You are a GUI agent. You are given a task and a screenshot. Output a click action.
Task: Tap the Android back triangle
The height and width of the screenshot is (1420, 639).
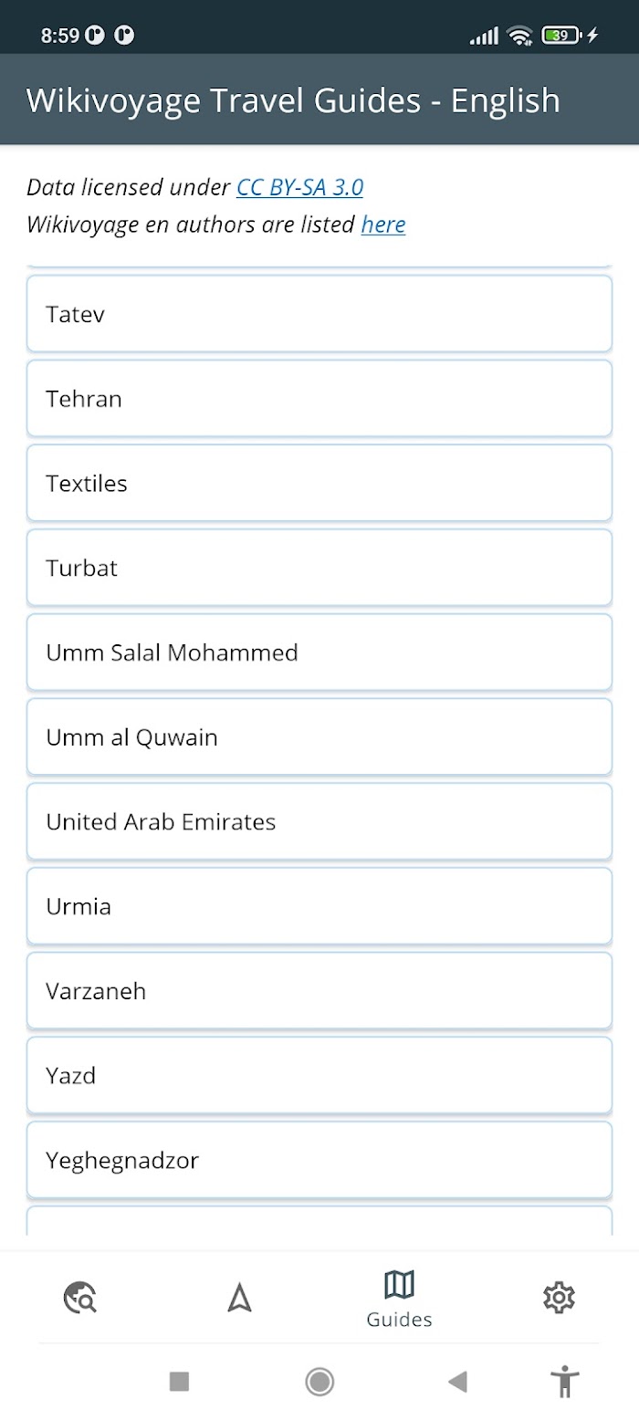(458, 1382)
